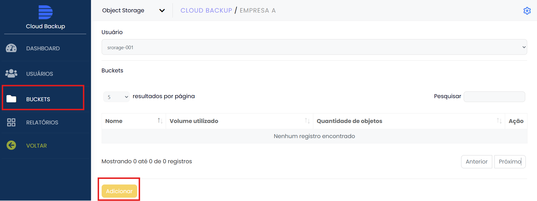Sort table by Nome column arrows
This screenshot has height=201, width=537.
[x=160, y=121]
